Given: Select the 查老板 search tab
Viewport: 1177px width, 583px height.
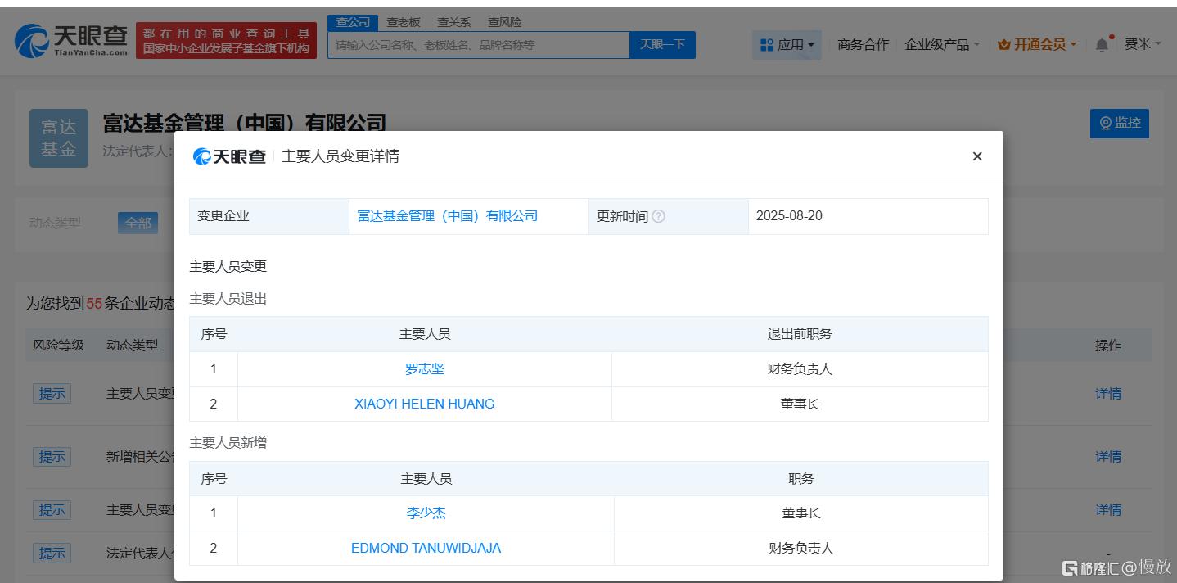Looking at the screenshot, I should pos(404,22).
